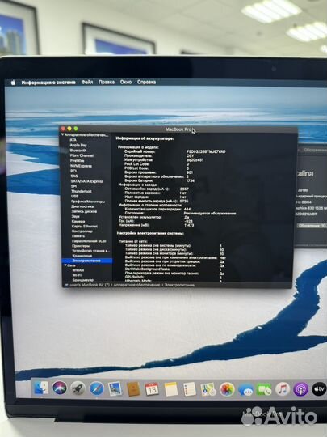Click Обновление ПО button in background window
Image resolution: width=327 pixels, height=437 pixels.
click(x=312, y=226)
